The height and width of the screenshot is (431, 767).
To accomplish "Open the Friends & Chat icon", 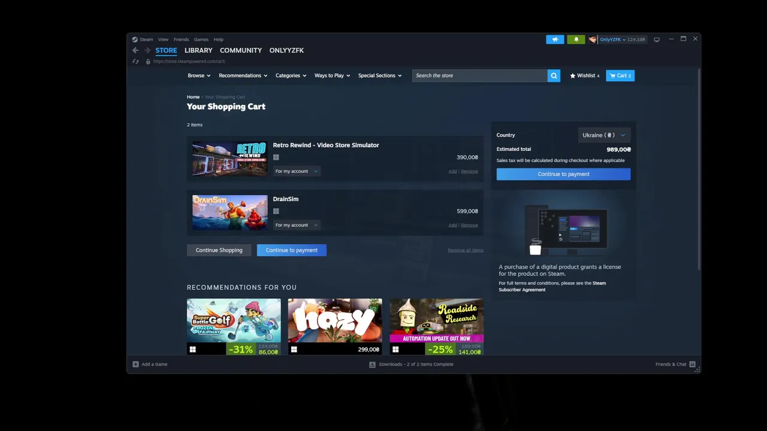I will [x=692, y=364].
